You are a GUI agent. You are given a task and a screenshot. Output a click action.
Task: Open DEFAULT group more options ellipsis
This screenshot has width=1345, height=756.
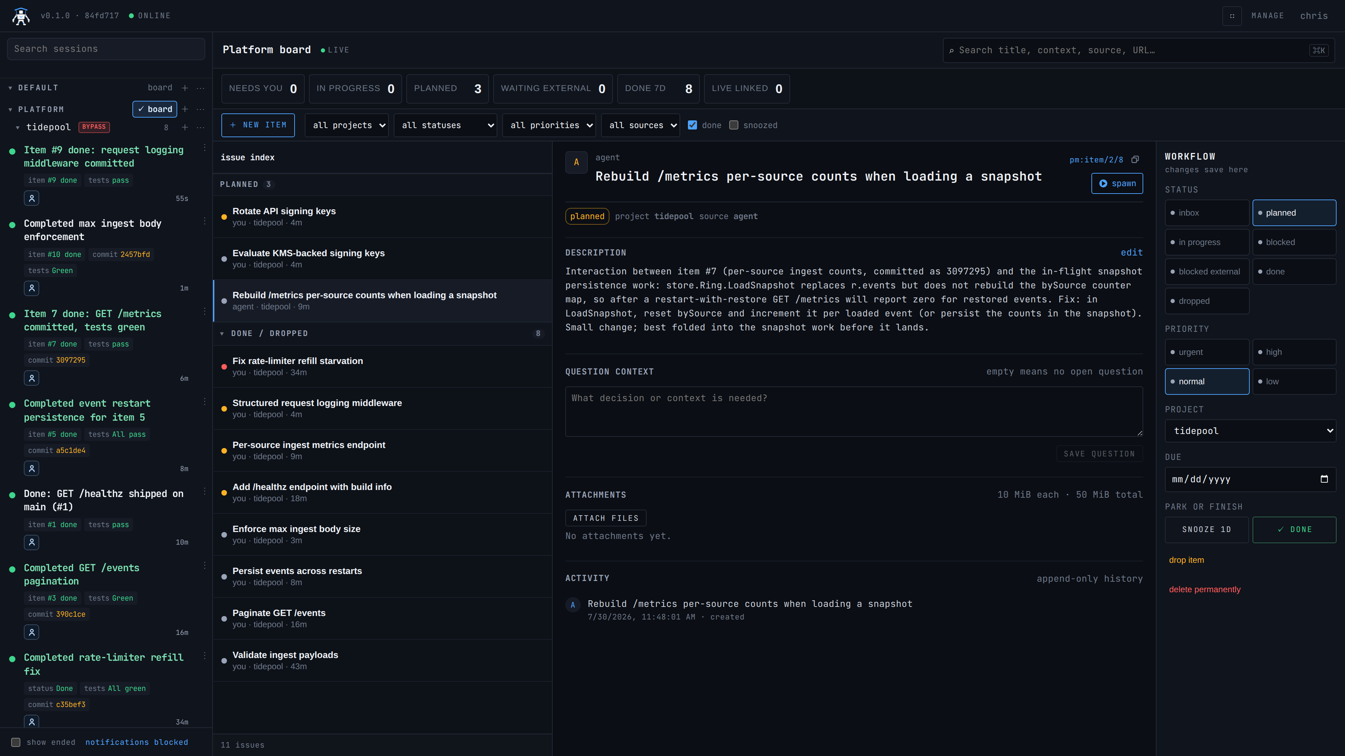click(200, 87)
